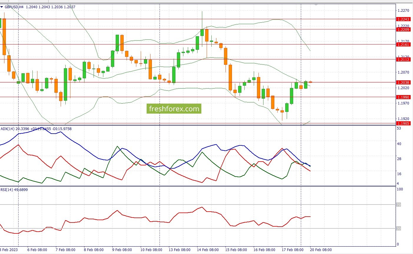This screenshot has height=254, width=413.
Task: Select the red 1.2243 price level label
Action: [403, 19]
